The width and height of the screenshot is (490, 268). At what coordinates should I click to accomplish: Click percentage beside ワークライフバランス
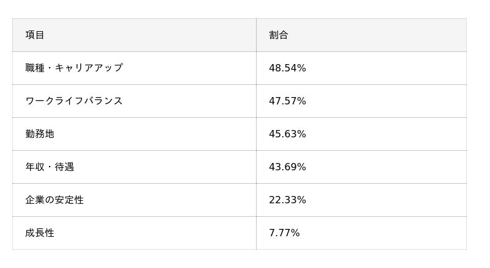click(287, 101)
